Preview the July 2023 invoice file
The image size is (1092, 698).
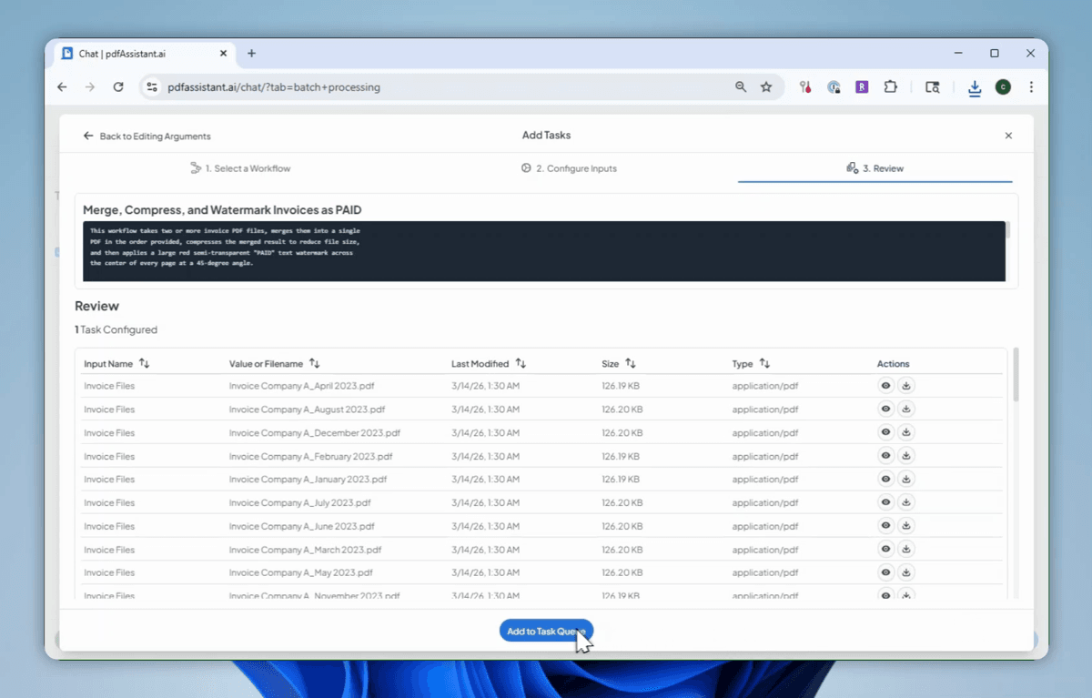coord(885,502)
